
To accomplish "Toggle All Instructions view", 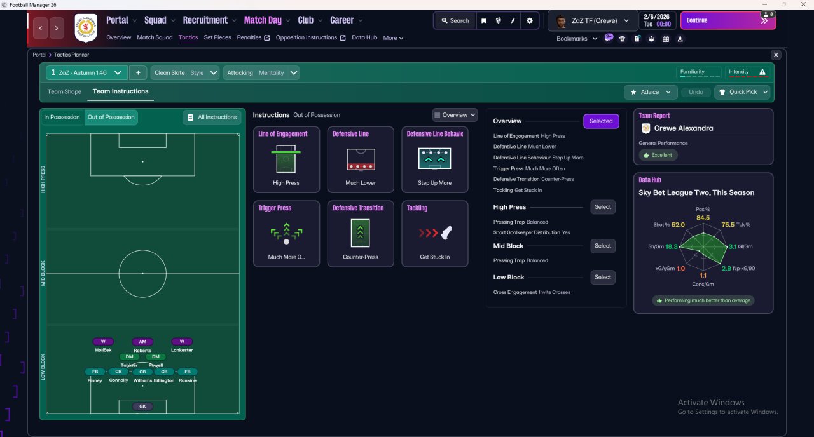I will tap(212, 117).
